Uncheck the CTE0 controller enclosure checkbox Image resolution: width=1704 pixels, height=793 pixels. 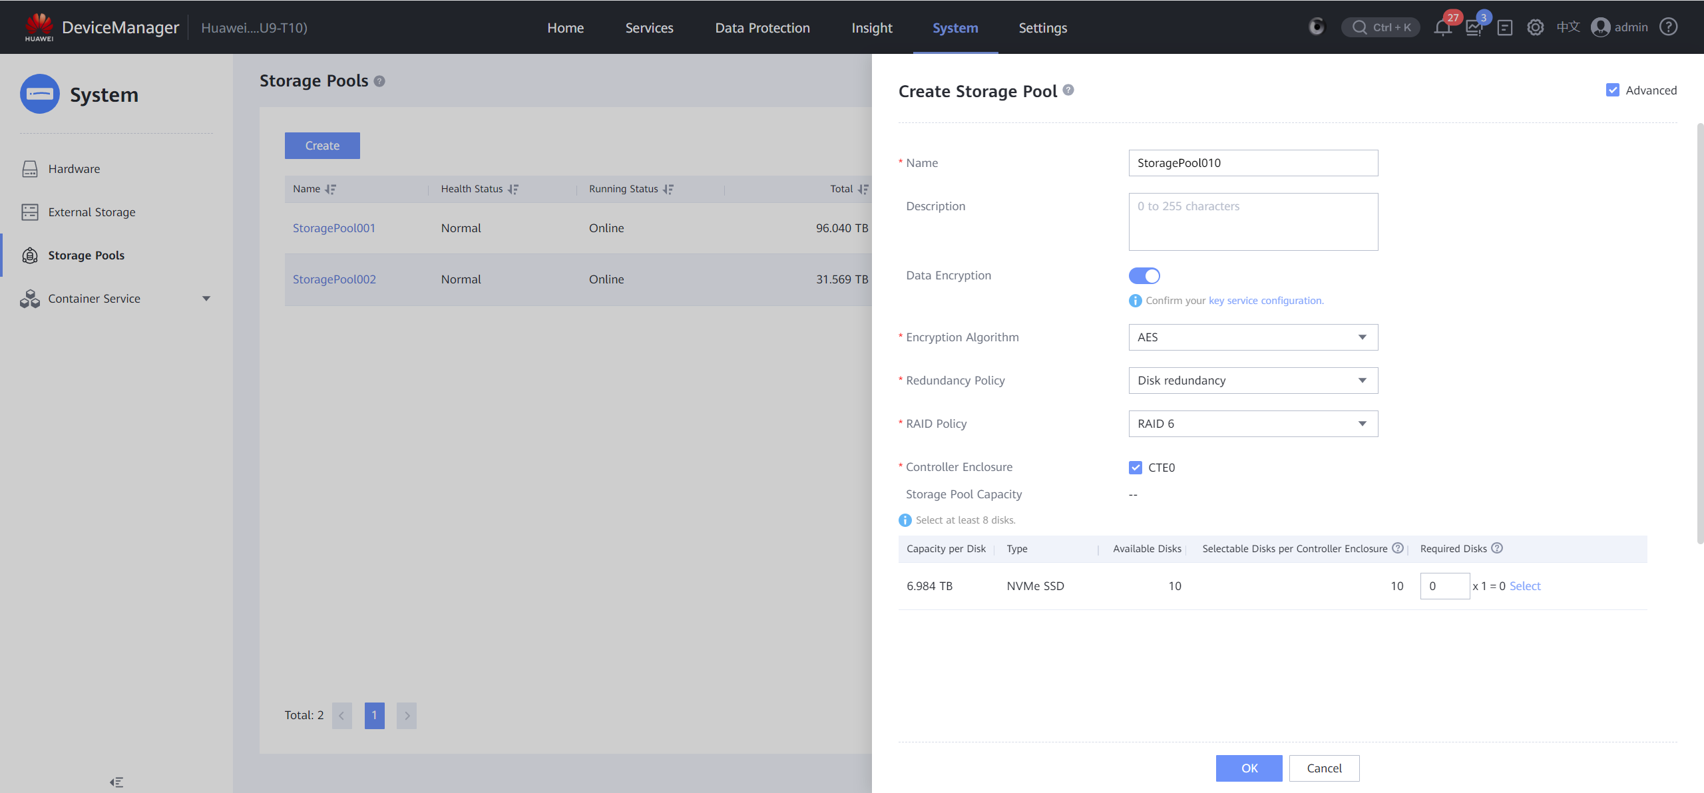1136,468
